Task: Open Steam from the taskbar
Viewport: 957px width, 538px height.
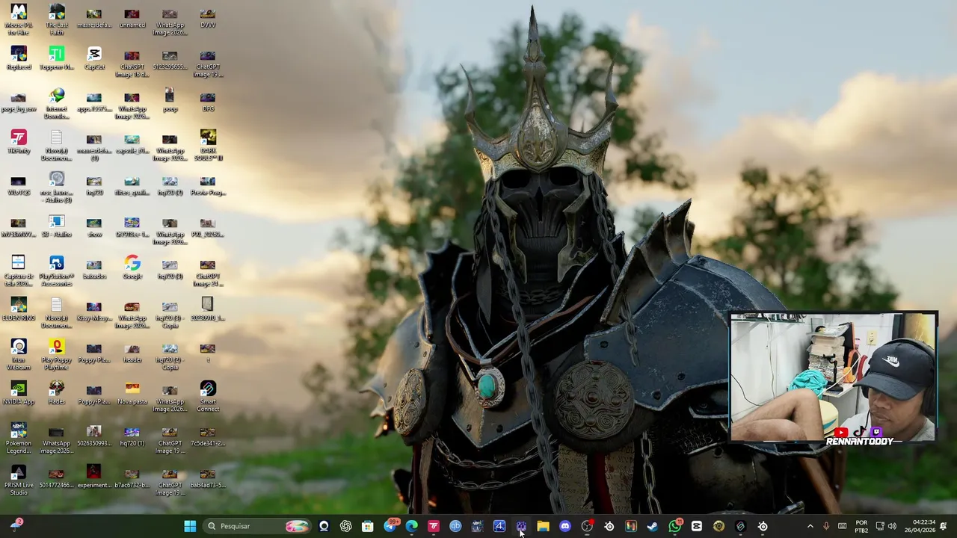Action: [653, 526]
